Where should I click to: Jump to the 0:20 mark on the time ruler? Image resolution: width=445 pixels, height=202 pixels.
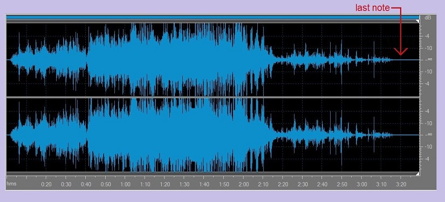46,184
